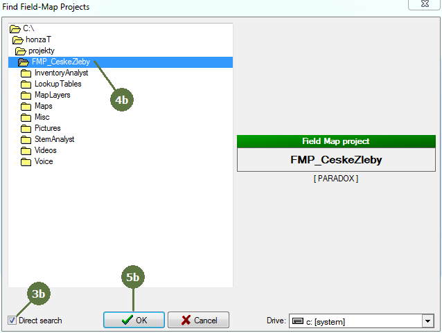Open the Drive dropdown arrow
This screenshot has height=333, width=442.
(427, 321)
